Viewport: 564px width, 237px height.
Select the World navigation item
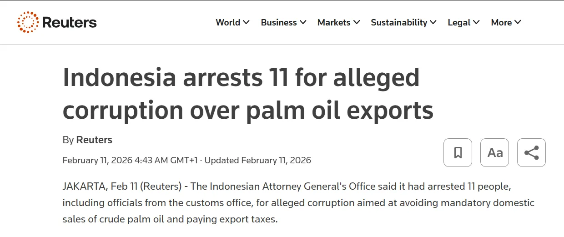click(x=228, y=22)
